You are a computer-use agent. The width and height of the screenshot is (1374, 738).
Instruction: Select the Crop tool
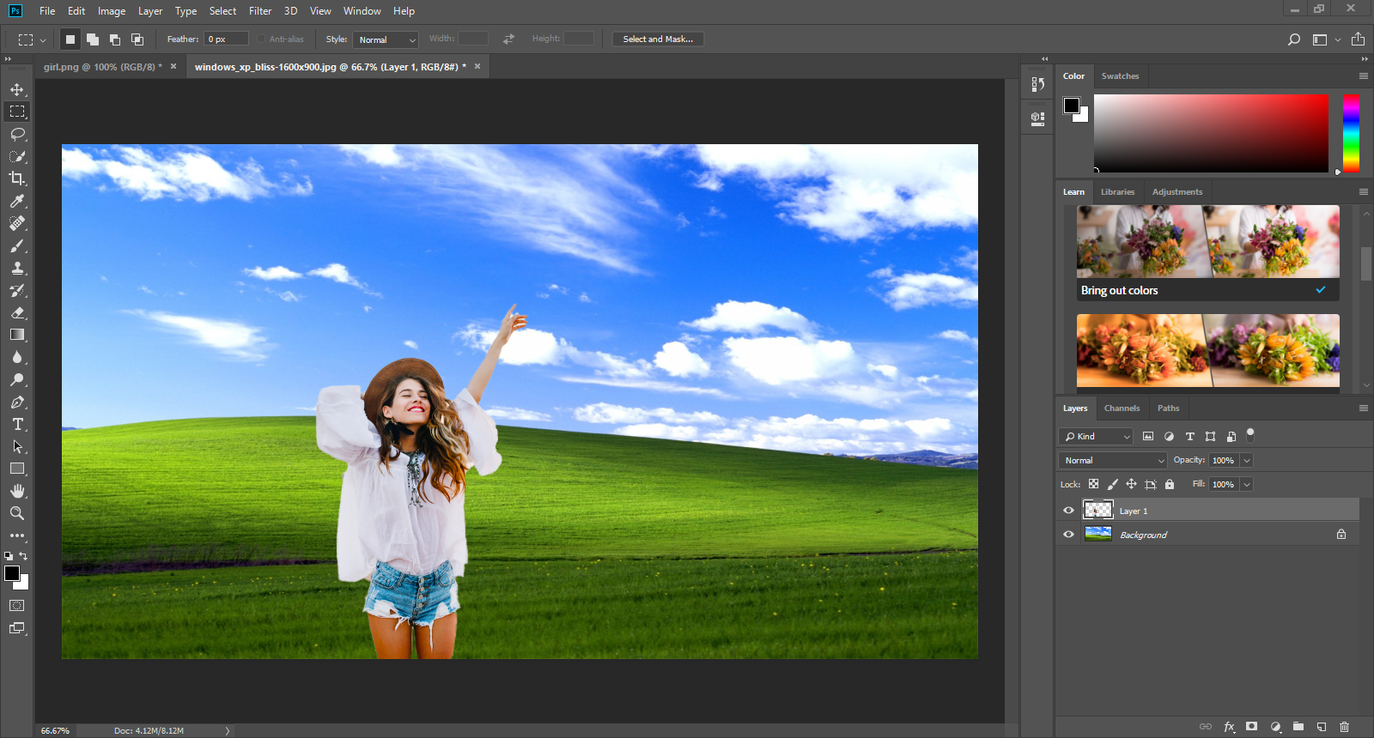point(17,178)
